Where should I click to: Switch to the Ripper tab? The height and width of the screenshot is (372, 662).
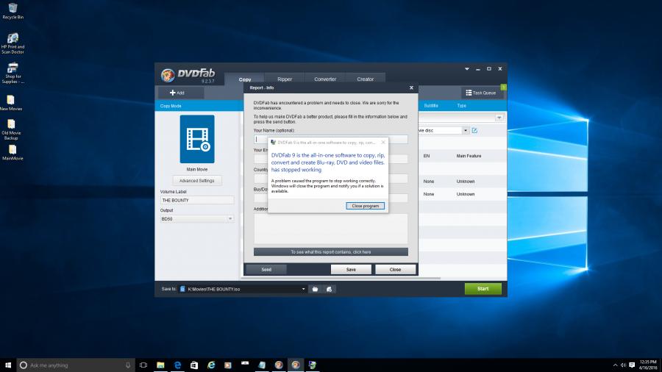pyautogui.click(x=285, y=79)
